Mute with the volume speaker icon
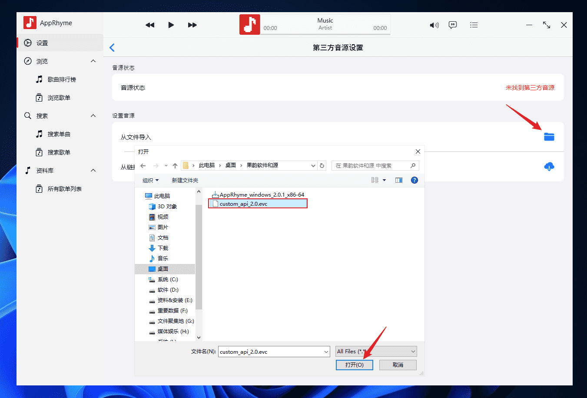This screenshot has height=398, width=587. [x=434, y=25]
